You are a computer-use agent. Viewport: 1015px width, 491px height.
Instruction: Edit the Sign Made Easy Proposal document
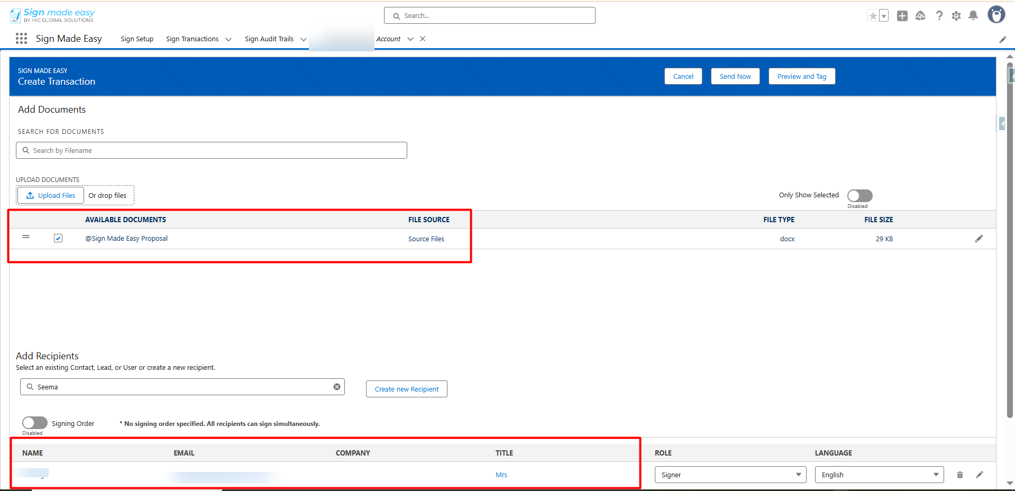point(979,239)
